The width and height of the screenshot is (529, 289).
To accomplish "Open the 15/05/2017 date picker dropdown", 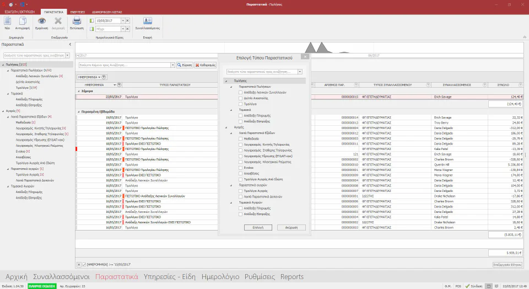I will click(123, 20).
